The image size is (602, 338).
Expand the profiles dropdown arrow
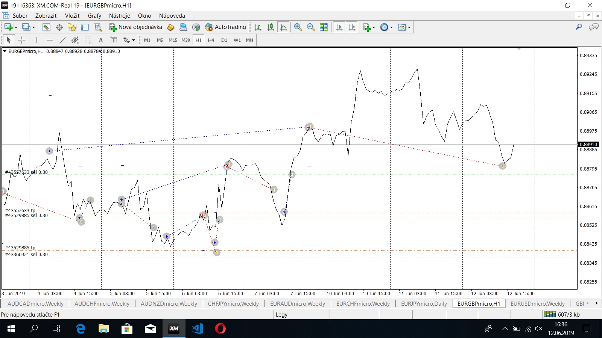click(33, 27)
